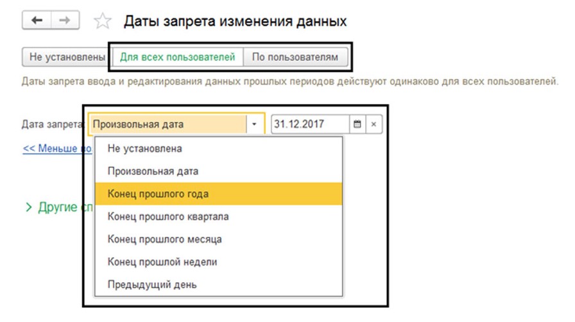Switch to 'По пользователям' mode
Viewport: 575px width, 322px height.
pyautogui.click(x=295, y=57)
